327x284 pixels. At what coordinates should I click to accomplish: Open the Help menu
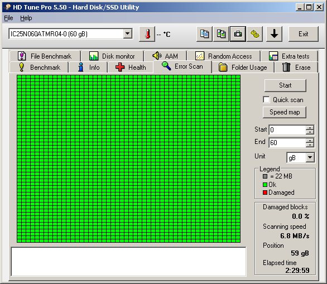(x=26, y=18)
